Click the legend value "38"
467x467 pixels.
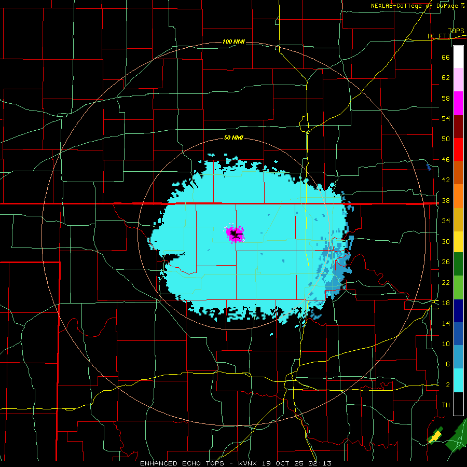coord(446,201)
